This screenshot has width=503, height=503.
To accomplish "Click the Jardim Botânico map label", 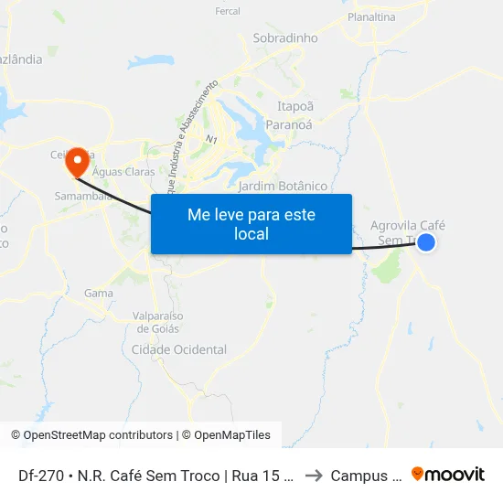I will click(x=283, y=186).
